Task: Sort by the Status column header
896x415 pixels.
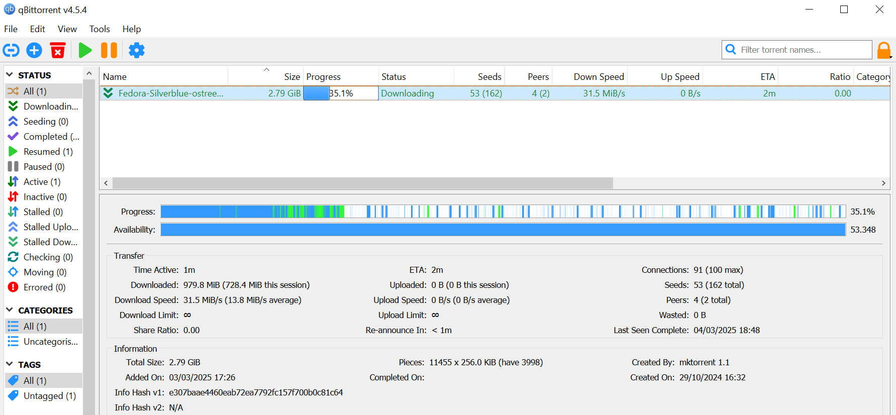Action: 416,76
